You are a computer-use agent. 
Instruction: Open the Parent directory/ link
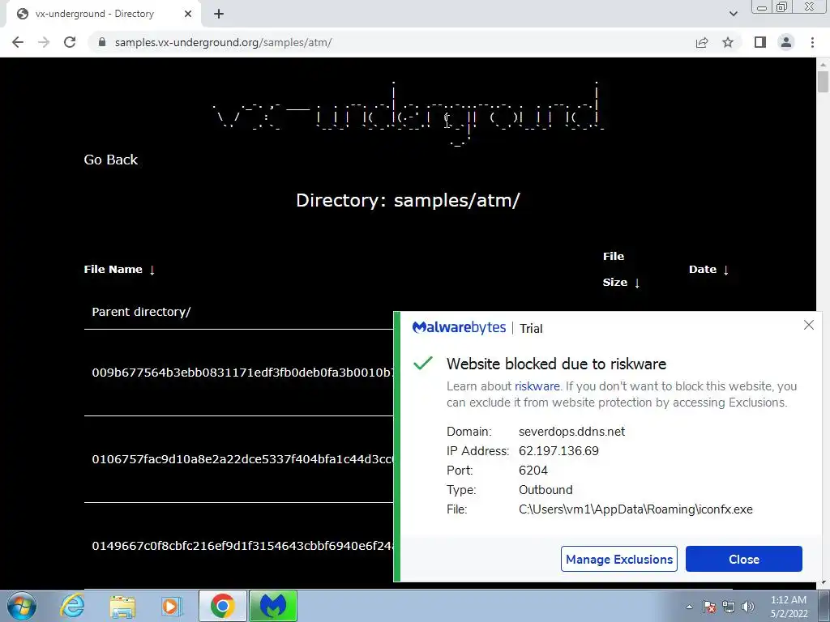click(x=141, y=312)
